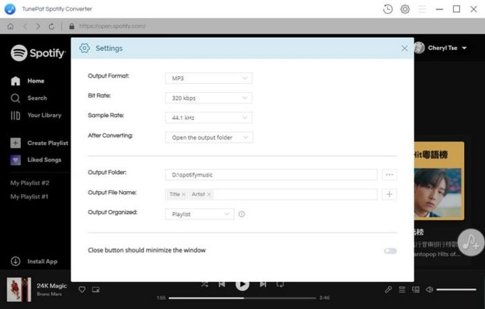Open My Playlist #1
The height and width of the screenshot is (309, 485).
[x=30, y=197]
